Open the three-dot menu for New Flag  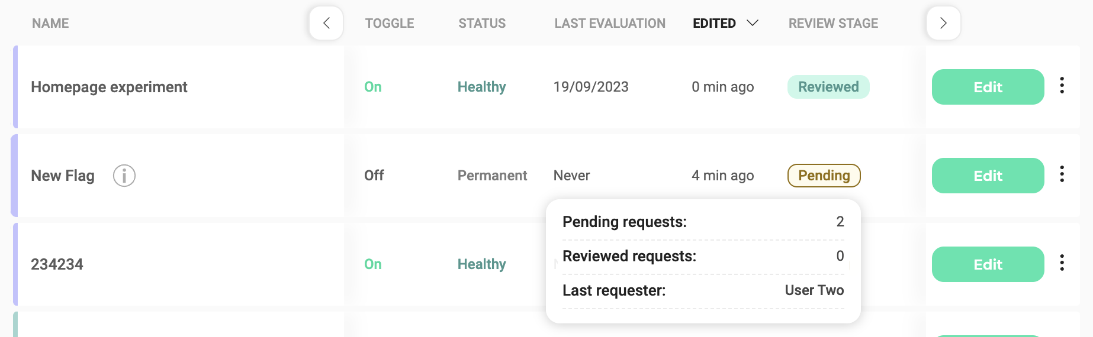coord(1062,174)
